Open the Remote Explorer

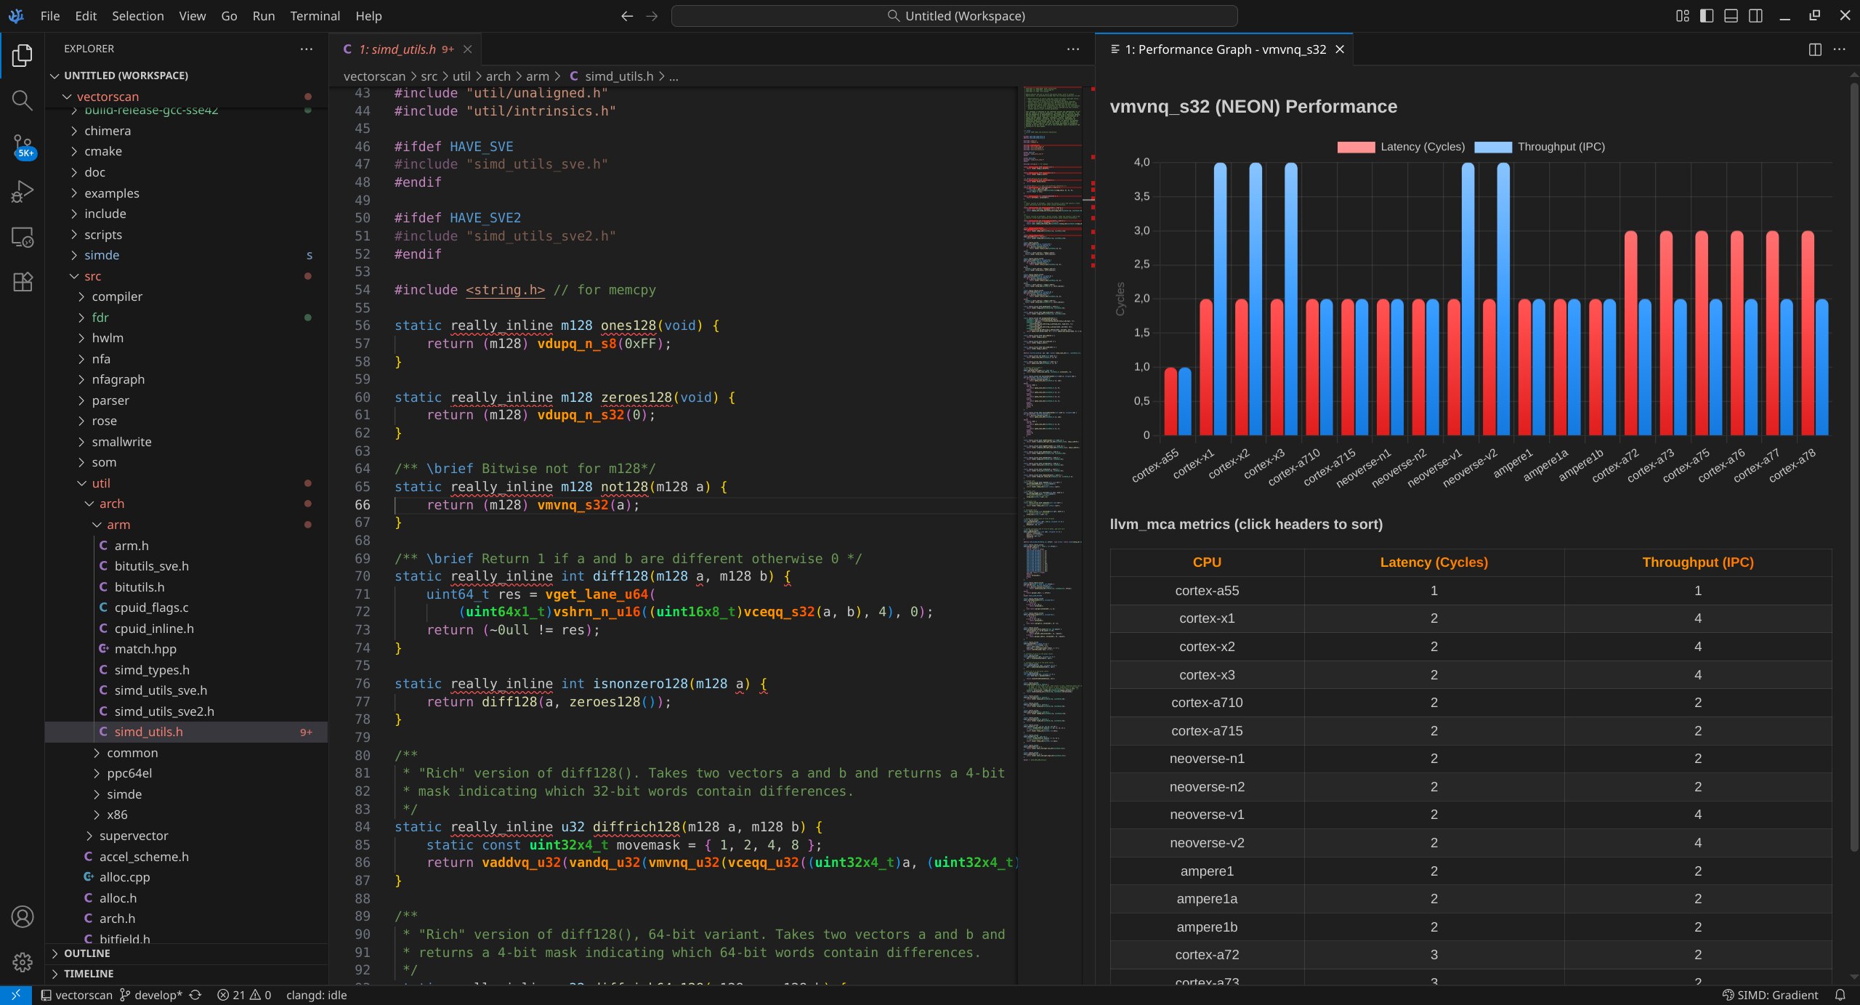[22, 238]
